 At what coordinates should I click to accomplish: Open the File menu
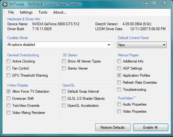11,12
